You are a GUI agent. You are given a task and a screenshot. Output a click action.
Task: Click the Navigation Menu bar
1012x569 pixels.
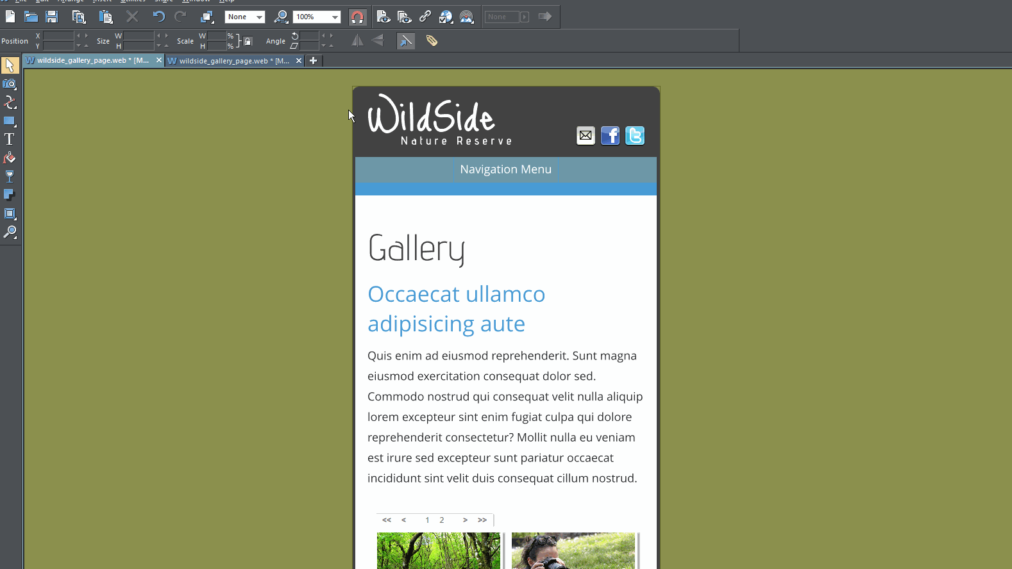(x=506, y=170)
